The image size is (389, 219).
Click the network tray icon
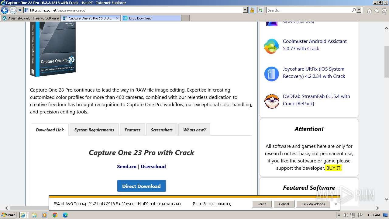click(x=353, y=215)
